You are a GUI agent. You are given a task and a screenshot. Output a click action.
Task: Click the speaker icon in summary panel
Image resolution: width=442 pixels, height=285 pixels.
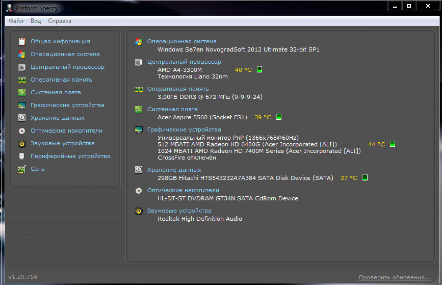(138, 211)
